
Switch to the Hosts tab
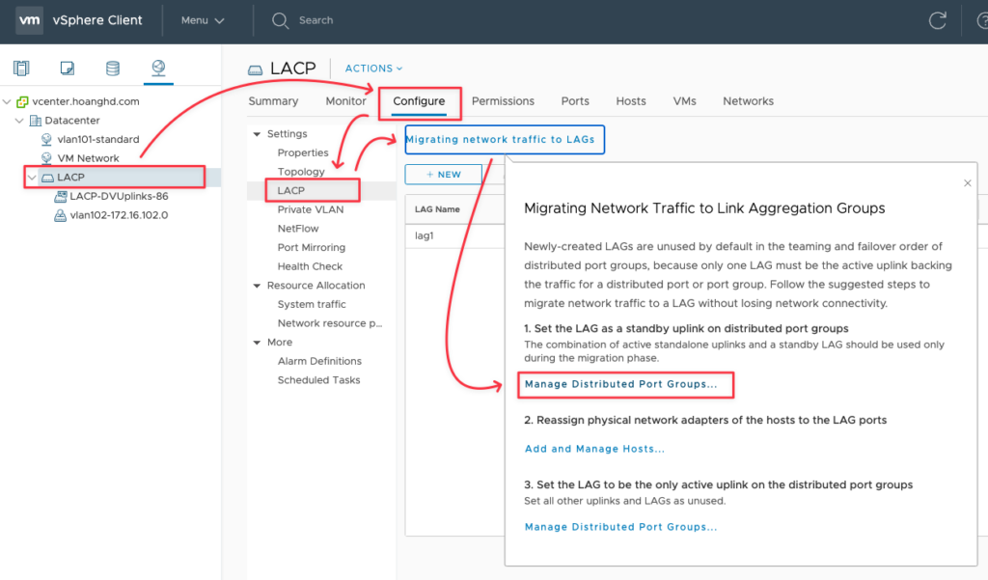coord(631,101)
